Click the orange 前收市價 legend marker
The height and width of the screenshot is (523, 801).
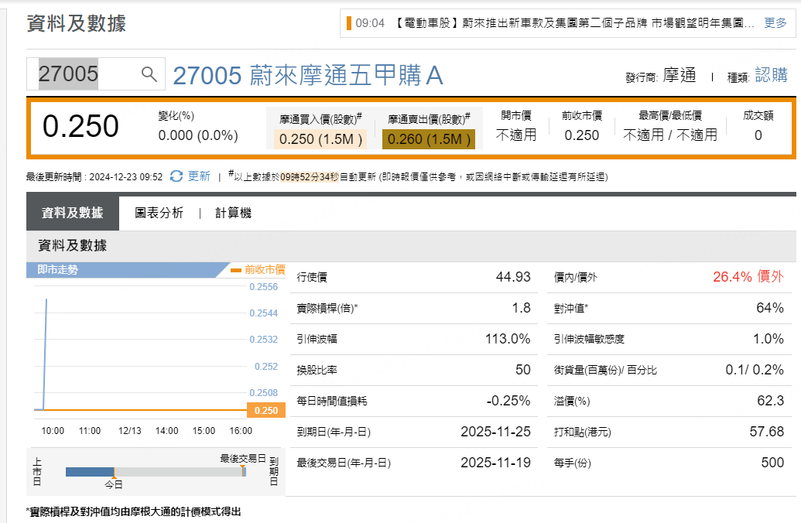[x=236, y=271]
